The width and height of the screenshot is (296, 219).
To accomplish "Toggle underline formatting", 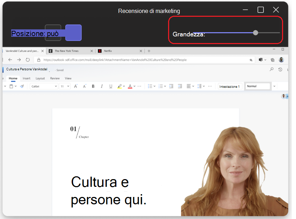I will [x=111, y=86].
